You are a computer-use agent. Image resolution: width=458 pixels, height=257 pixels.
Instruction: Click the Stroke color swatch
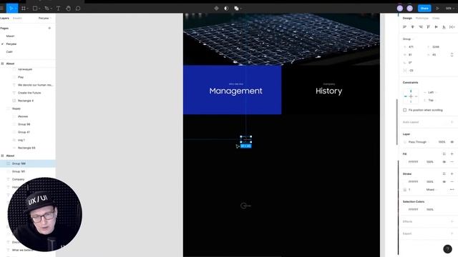[x=405, y=181]
